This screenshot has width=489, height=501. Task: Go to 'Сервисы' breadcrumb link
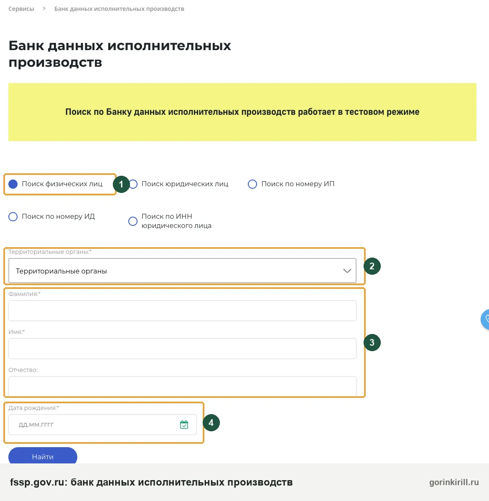pyautogui.click(x=21, y=9)
